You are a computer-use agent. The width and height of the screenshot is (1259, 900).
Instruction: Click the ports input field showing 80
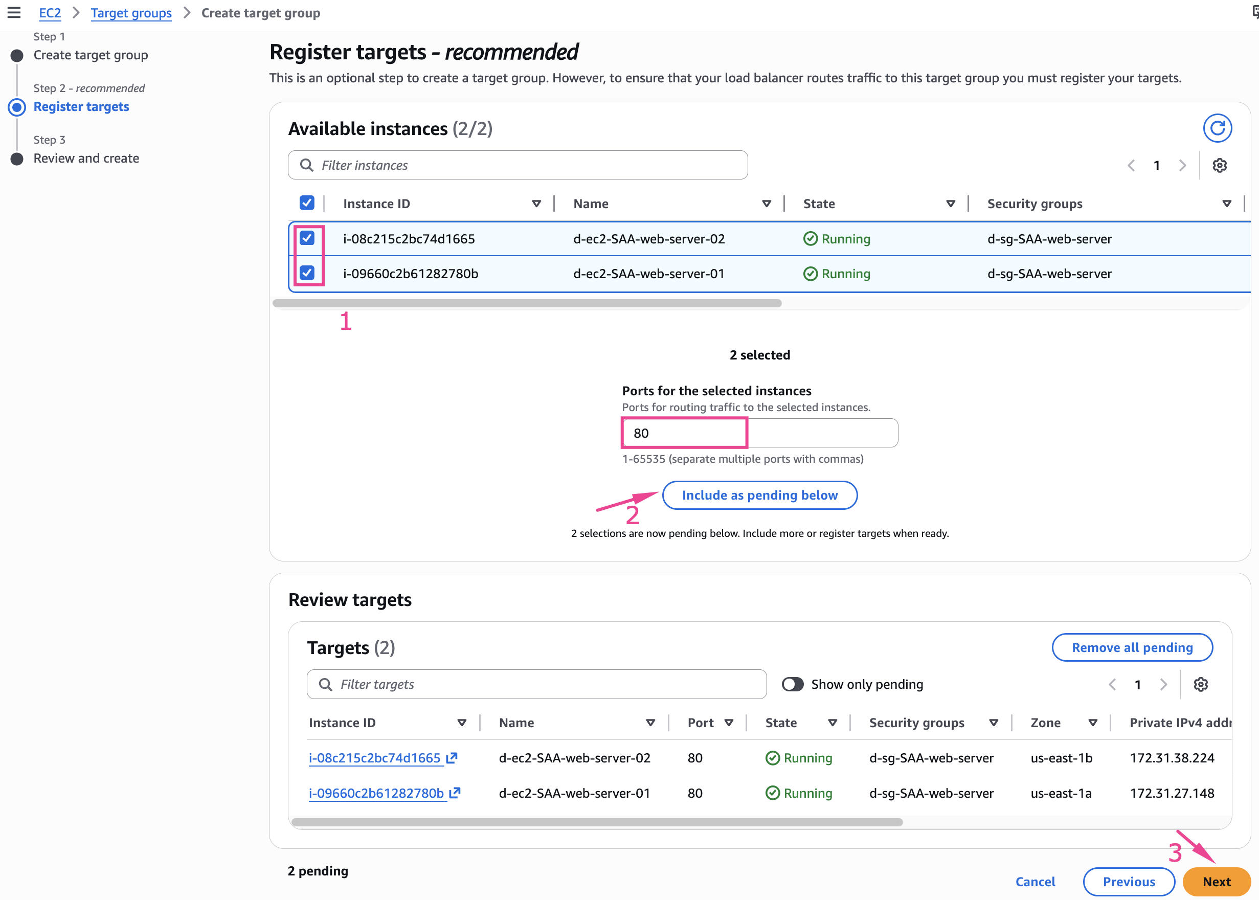click(x=759, y=433)
